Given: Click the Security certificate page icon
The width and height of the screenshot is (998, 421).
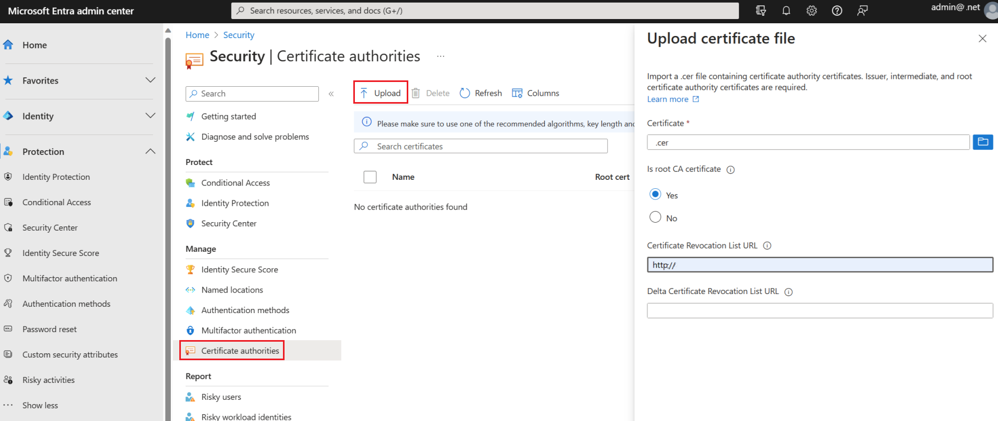Looking at the screenshot, I should (194, 60).
